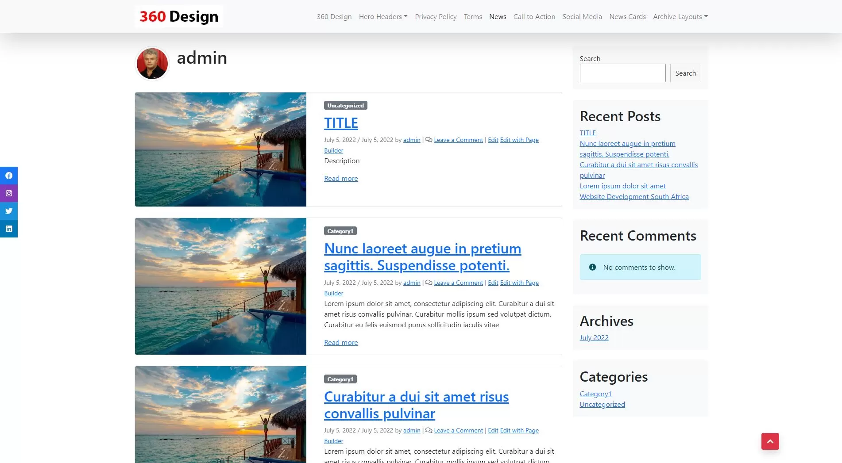Open Category1 in Categories sidebar

[x=595, y=394]
